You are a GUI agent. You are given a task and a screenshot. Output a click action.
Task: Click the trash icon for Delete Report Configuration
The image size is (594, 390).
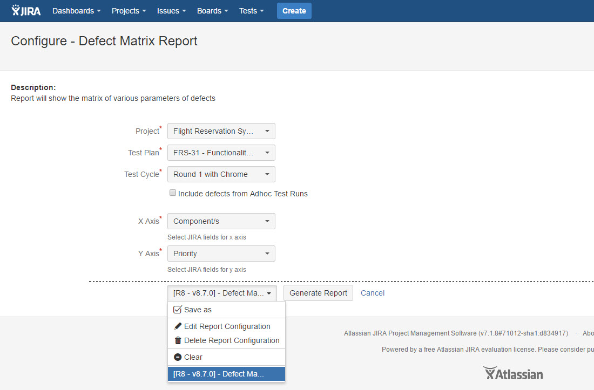pos(178,340)
